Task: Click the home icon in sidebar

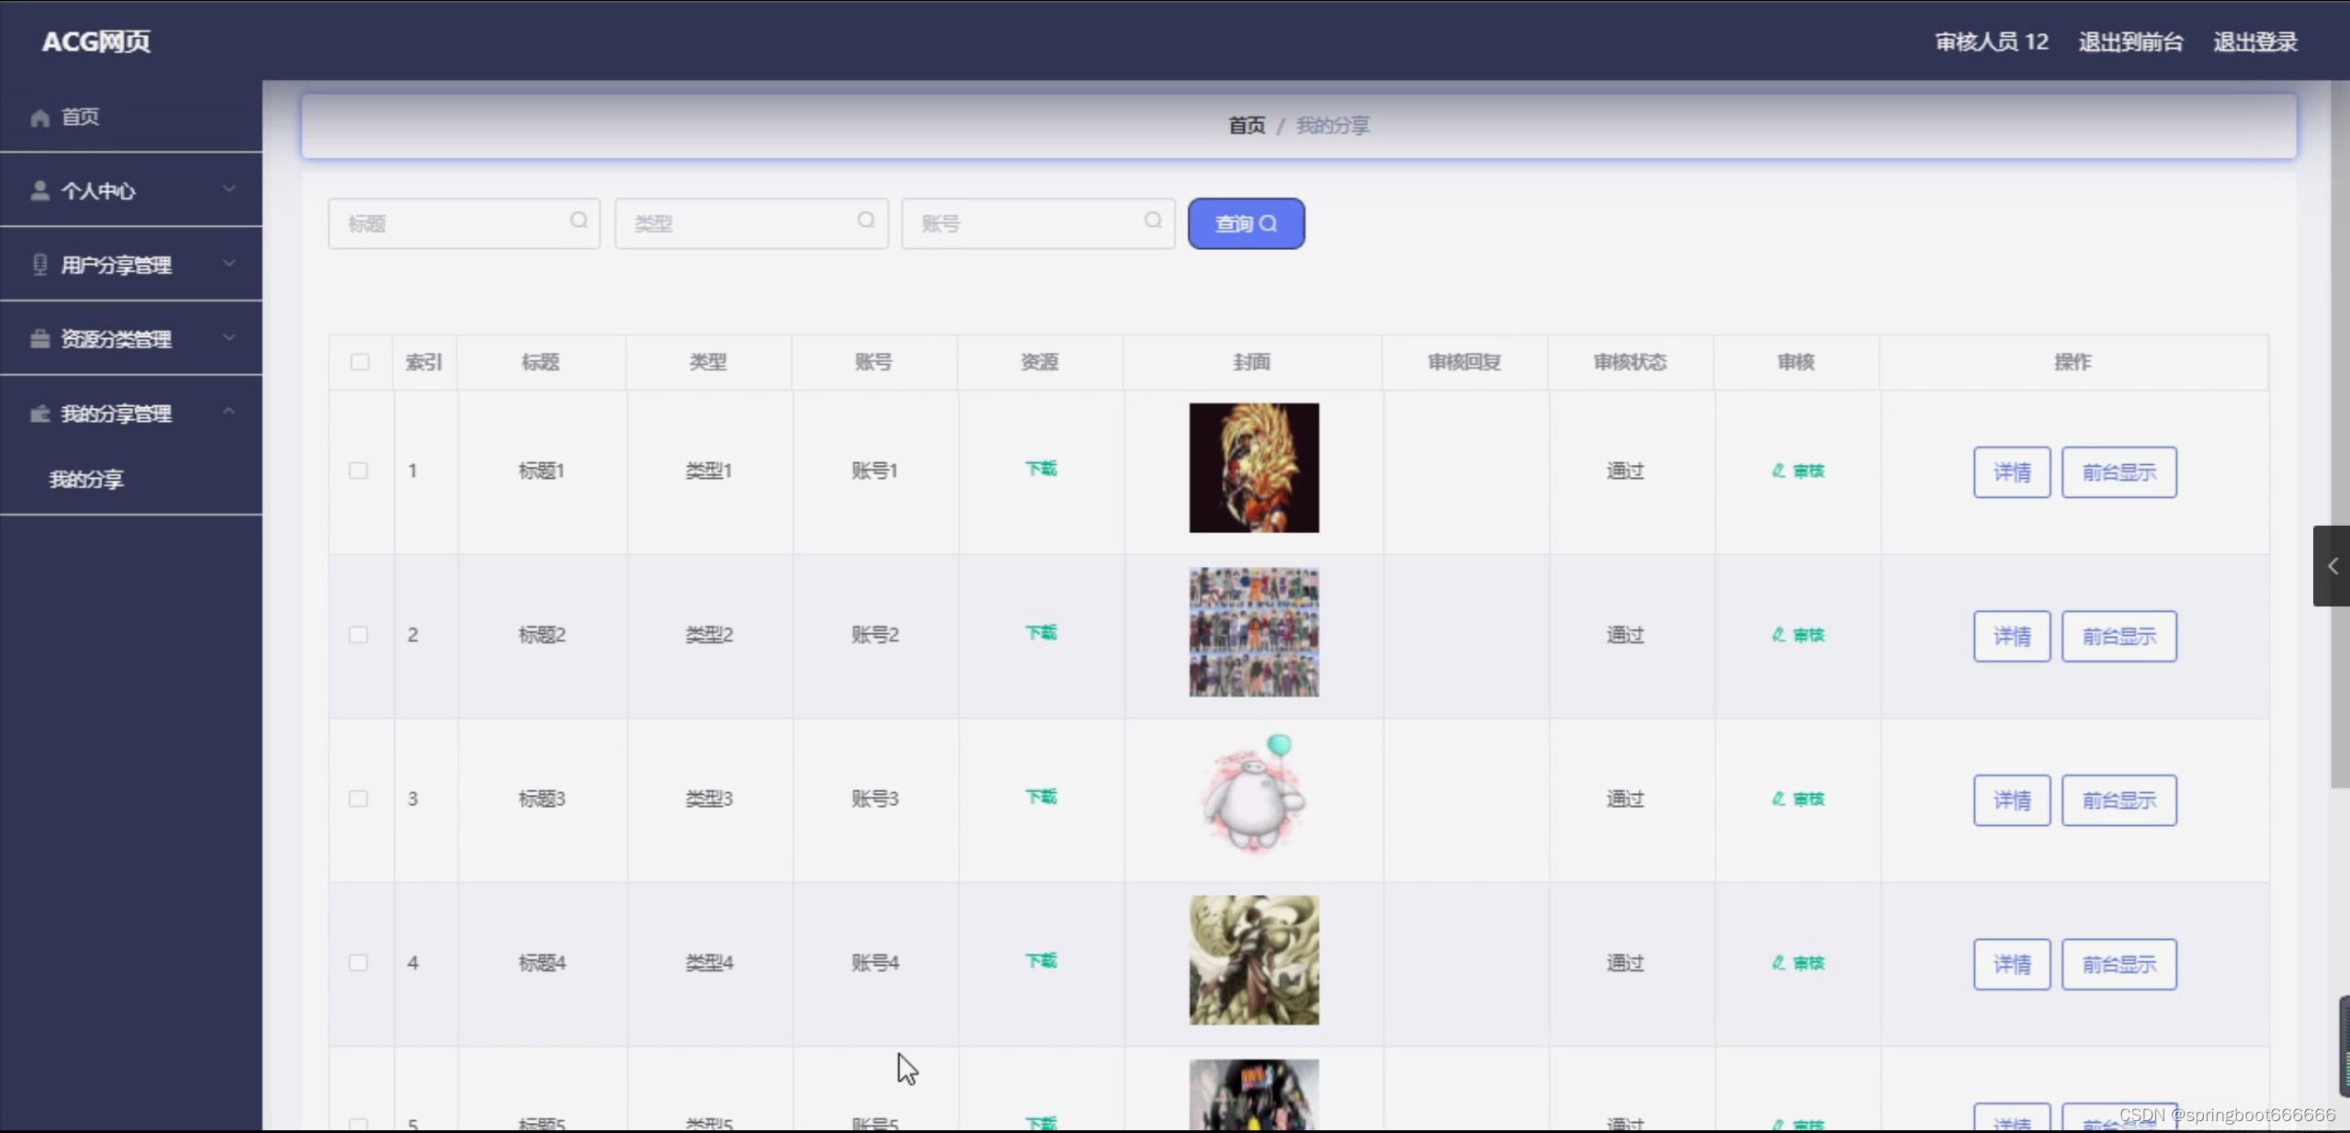Action: tap(40, 118)
